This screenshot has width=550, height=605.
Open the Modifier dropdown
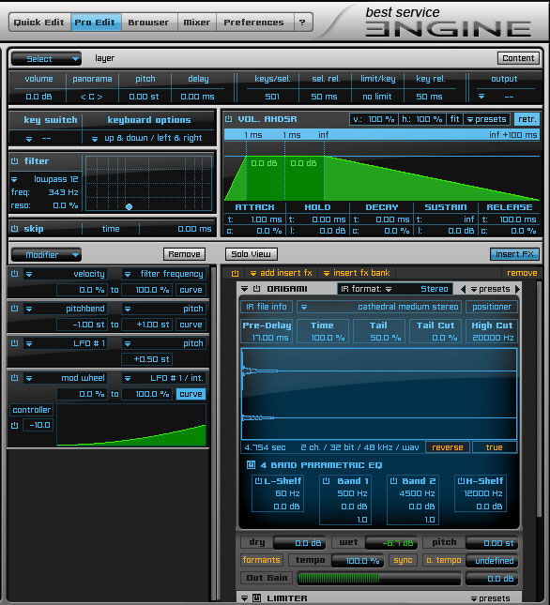tap(46, 254)
